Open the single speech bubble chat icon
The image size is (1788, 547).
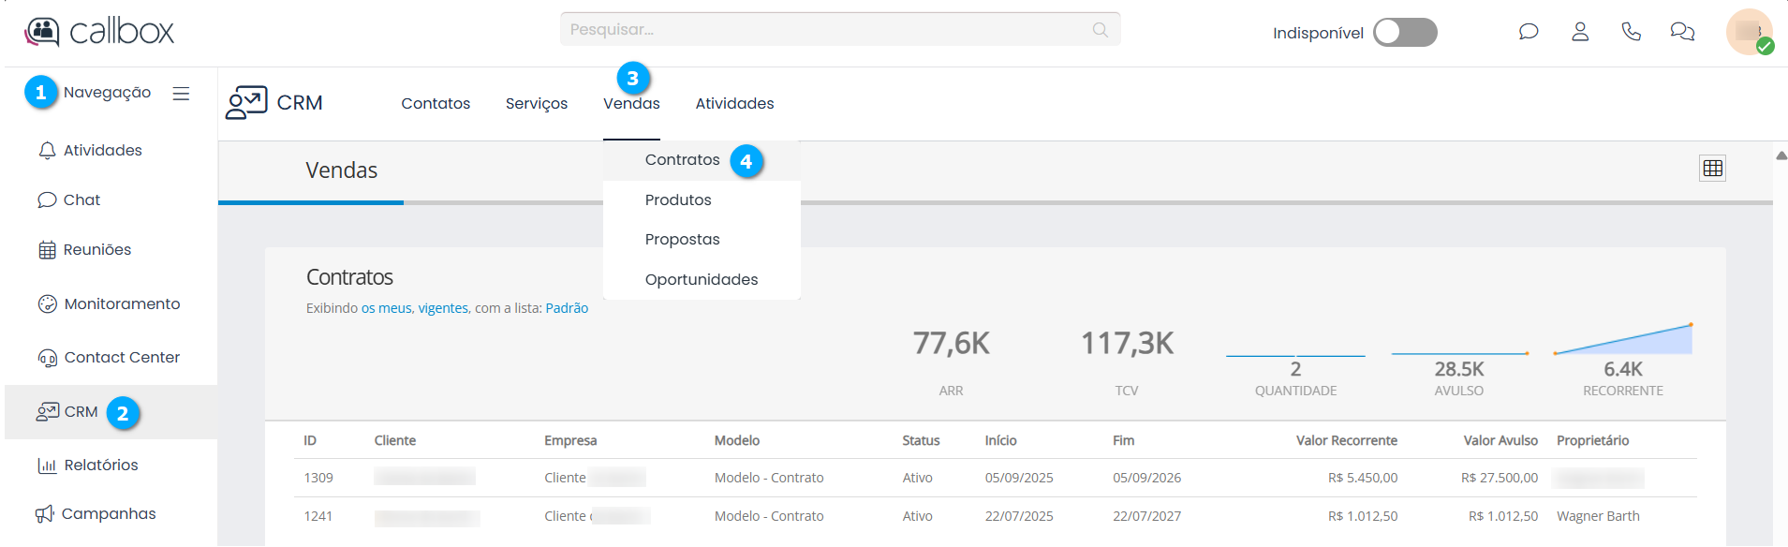1529,32
